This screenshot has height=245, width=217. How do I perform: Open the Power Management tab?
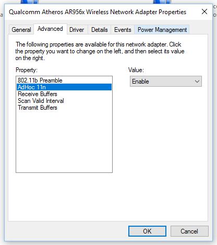point(162,30)
